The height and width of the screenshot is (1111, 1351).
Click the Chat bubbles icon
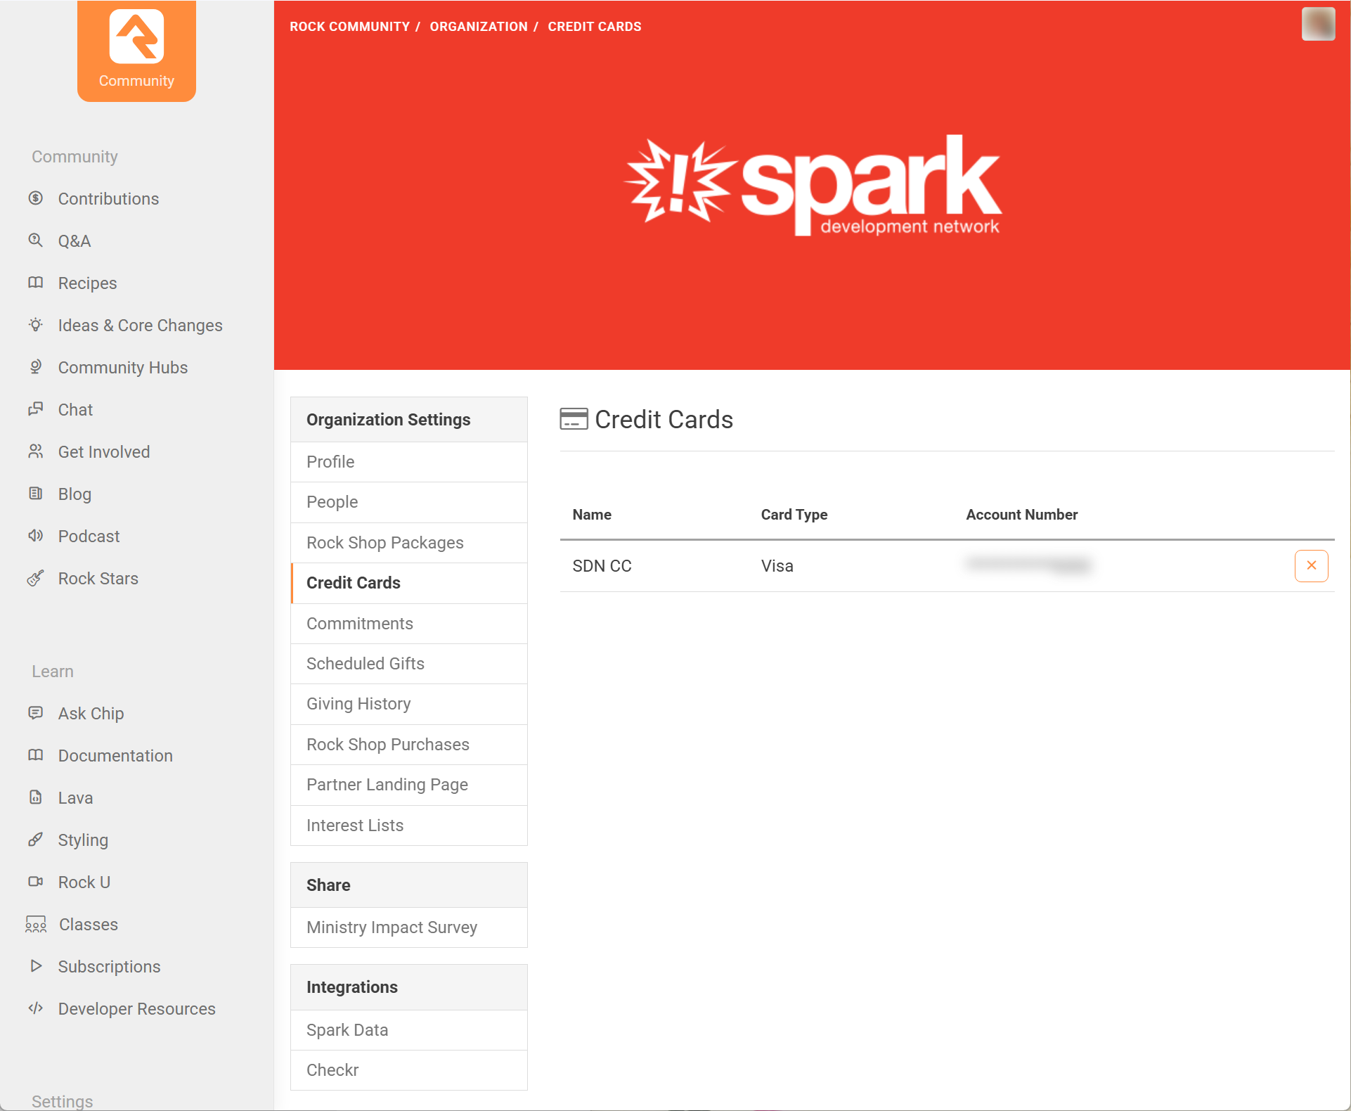coord(36,409)
